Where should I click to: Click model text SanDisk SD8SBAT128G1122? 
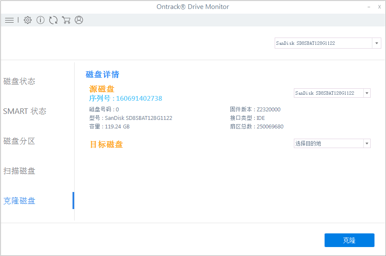[139, 118]
